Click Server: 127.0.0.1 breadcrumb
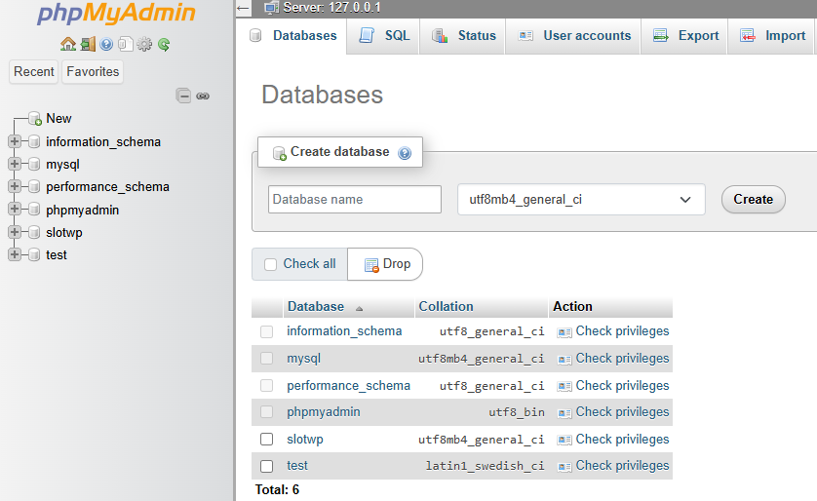Screen dimensions: 817x501 point(331,8)
